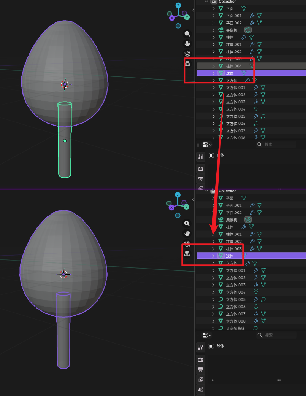Open upper properties editor display mode dropdown
Viewport: 306px width, 396px height.
coord(207,145)
